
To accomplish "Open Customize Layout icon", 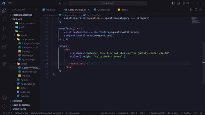I will click(188, 3).
